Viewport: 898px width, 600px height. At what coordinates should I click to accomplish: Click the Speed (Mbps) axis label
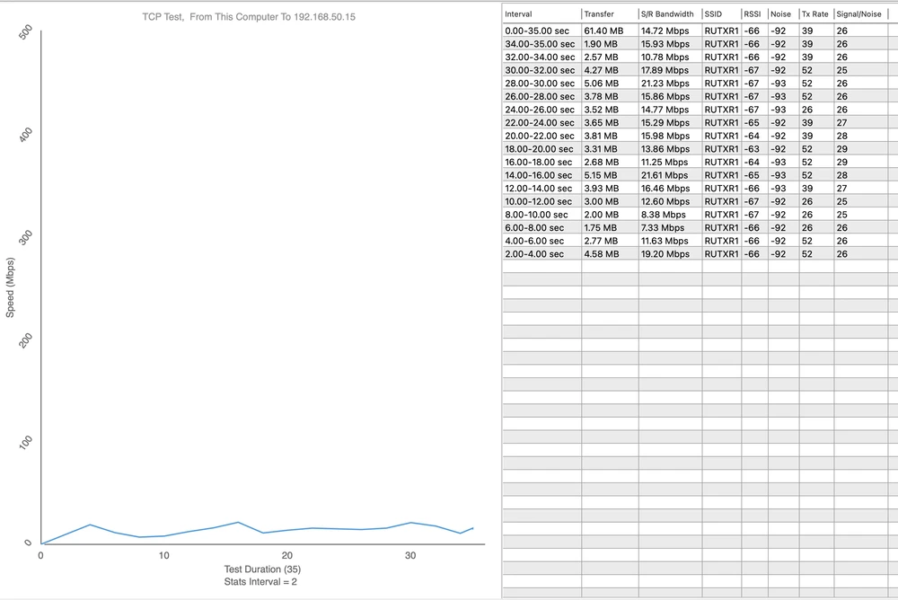tap(11, 287)
